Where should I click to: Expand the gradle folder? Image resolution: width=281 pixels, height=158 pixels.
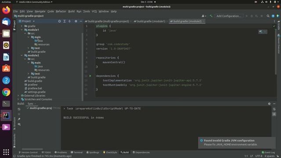pos(22,26)
